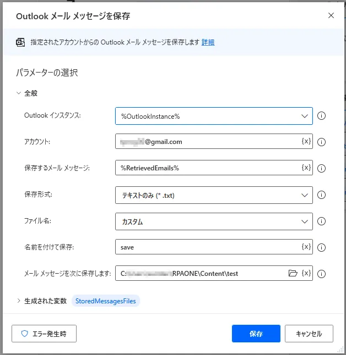The height and width of the screenshot is (355, 346).
Task: Expand the 生成された変数 section
Action: click(x=19, y=301)
